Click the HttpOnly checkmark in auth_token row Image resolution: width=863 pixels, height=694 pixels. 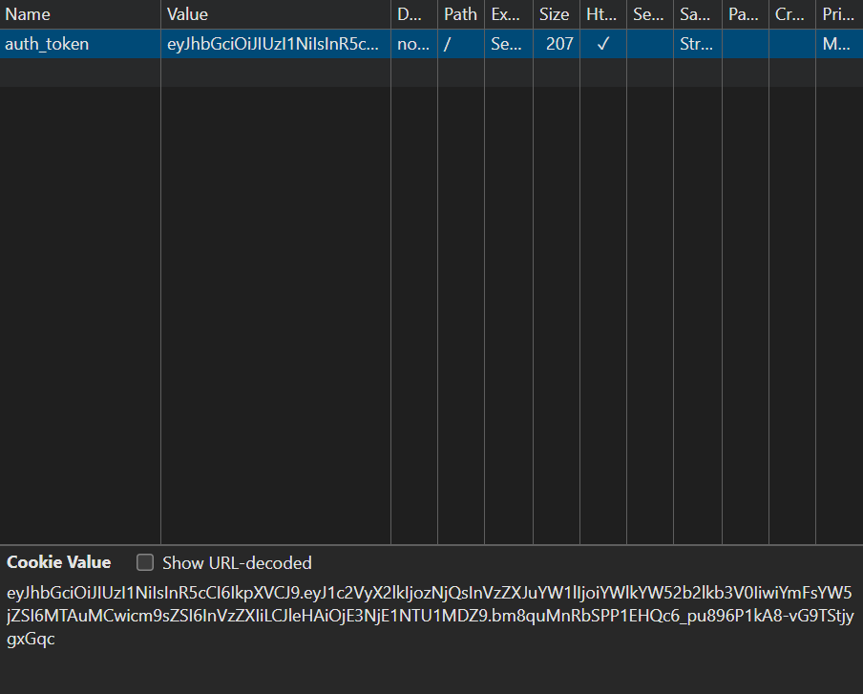coord(601,44)
